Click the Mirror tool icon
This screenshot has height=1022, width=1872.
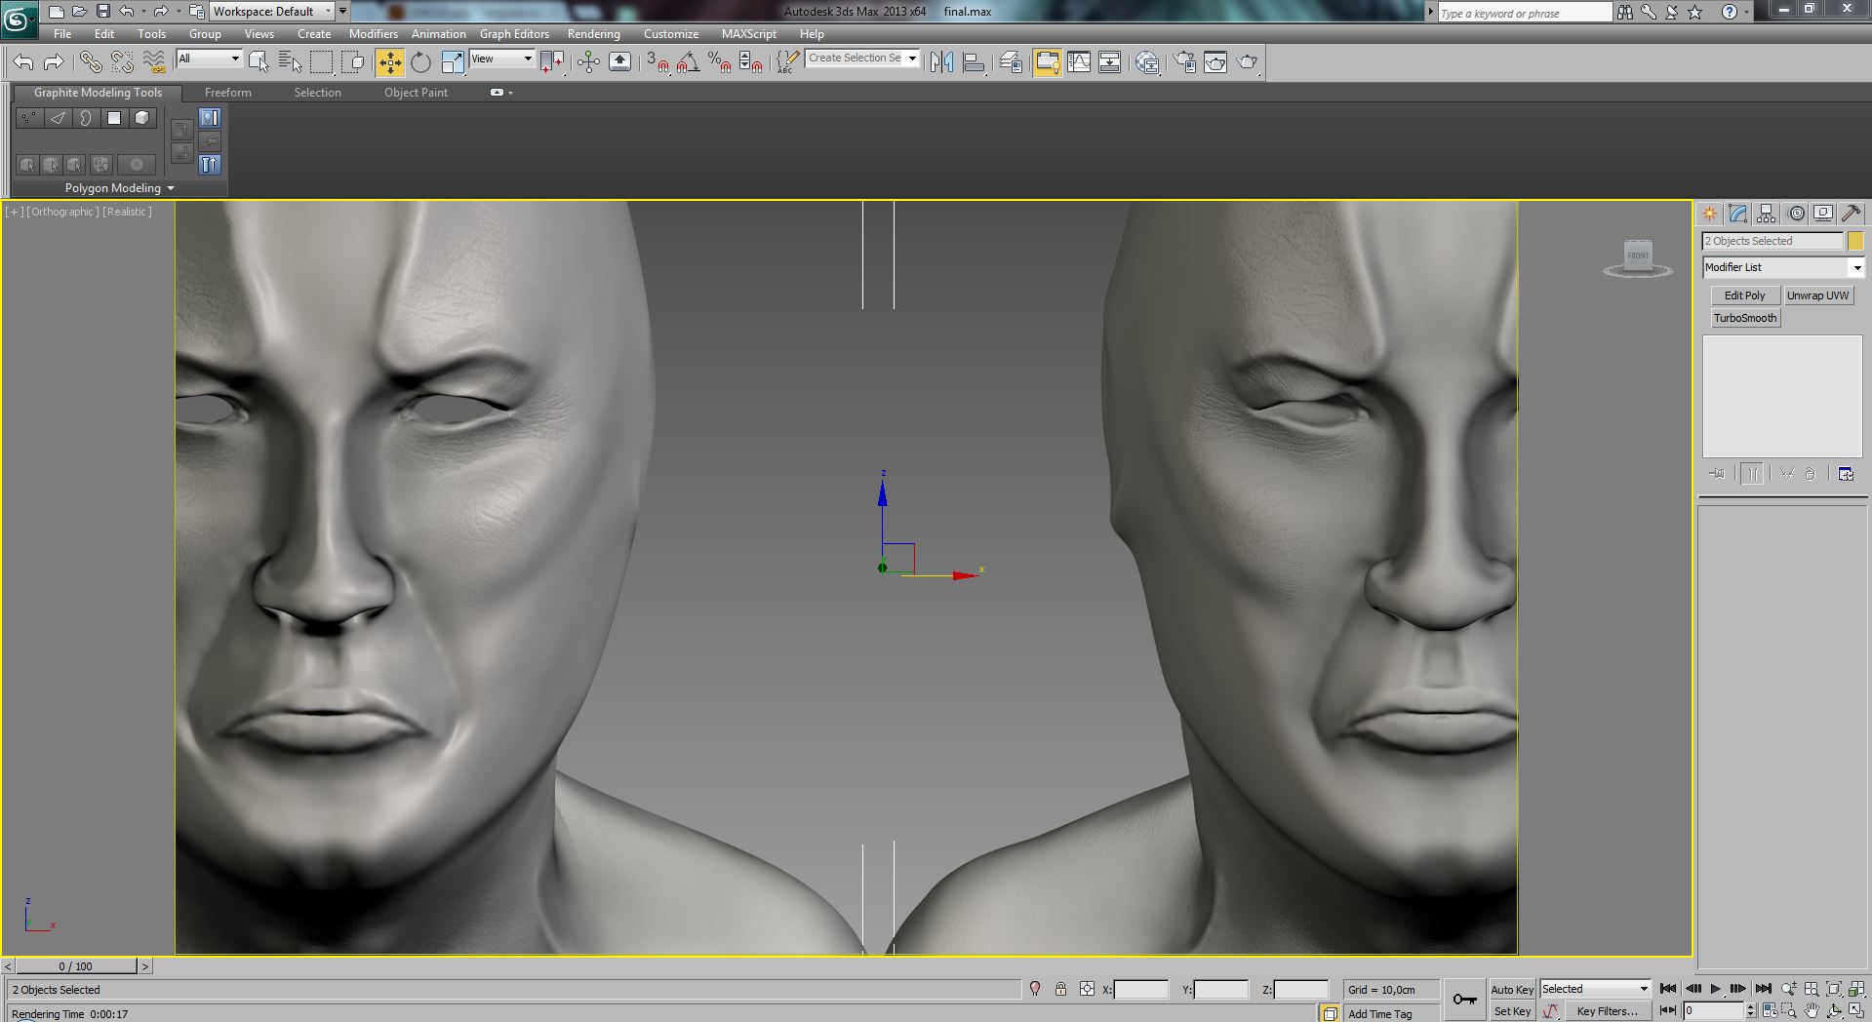point(941,62)
